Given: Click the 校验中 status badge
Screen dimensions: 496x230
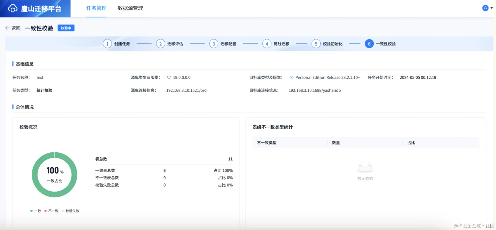Looking at the screenshot, I should point(66,28).
